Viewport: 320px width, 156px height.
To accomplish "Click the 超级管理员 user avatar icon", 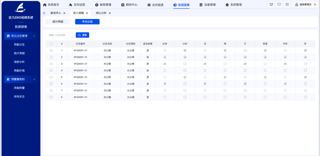I will [x=296, y=5].
